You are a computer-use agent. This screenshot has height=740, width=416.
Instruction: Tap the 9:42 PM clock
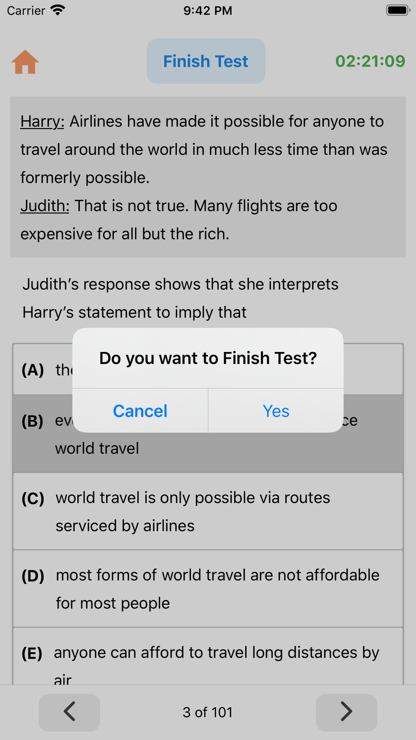(208, 10)
